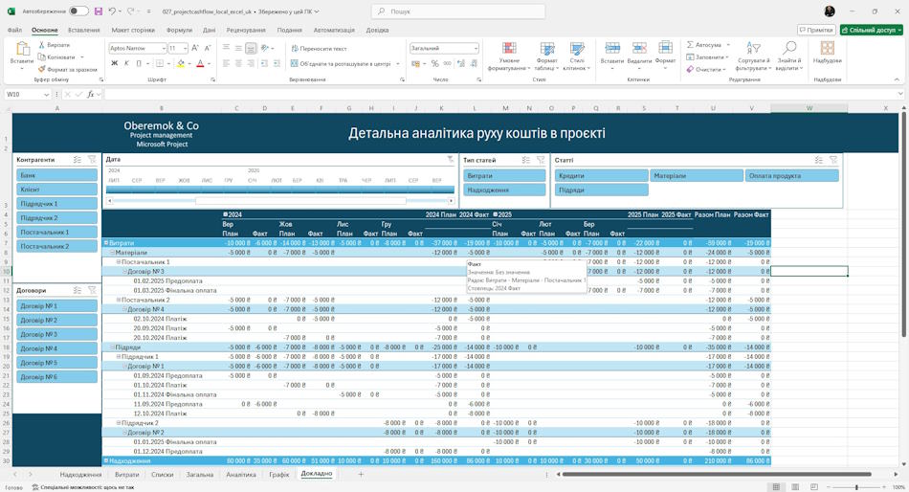The image size is (909, 492).
Task: Open the font size dropdown
Action: pos(185,49)
